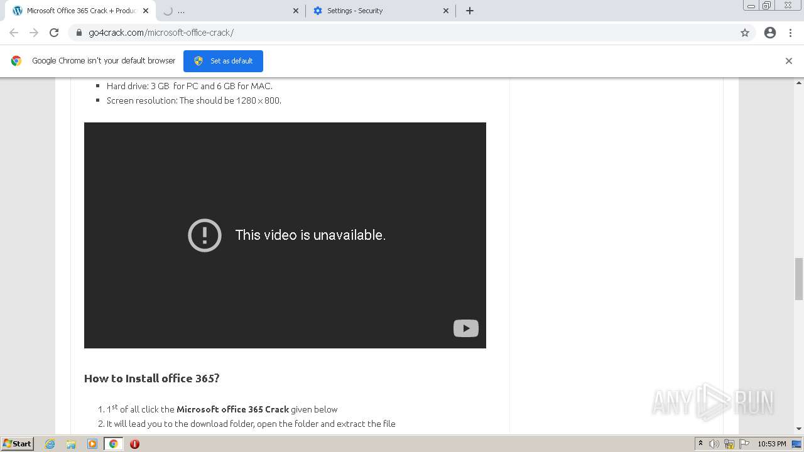Click the unavailable video exclamation icon

pos(205,235)
